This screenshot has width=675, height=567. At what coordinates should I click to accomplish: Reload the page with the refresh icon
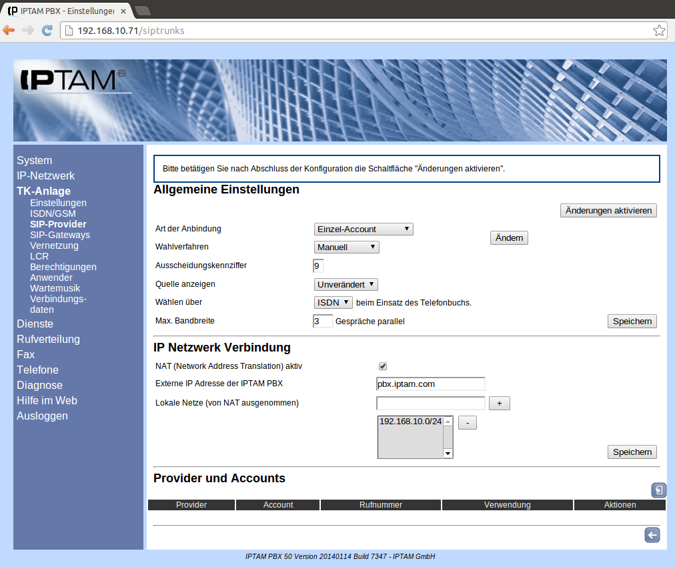click(x=47, y=31)
